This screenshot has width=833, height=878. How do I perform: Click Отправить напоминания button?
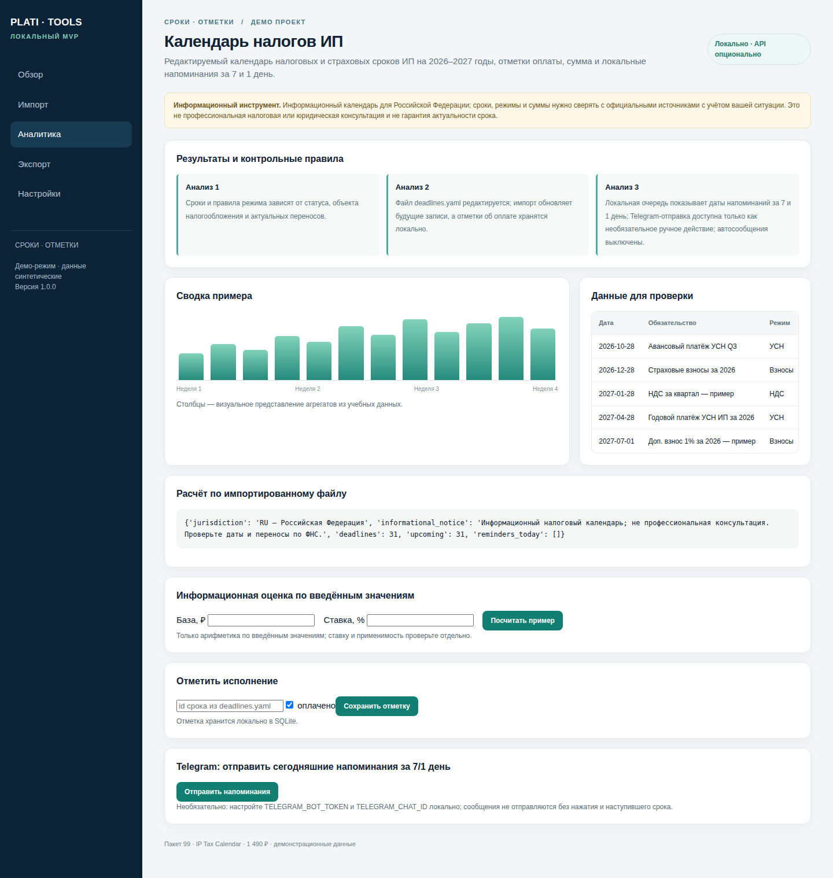pyautogui.click(x=227, y=792)
